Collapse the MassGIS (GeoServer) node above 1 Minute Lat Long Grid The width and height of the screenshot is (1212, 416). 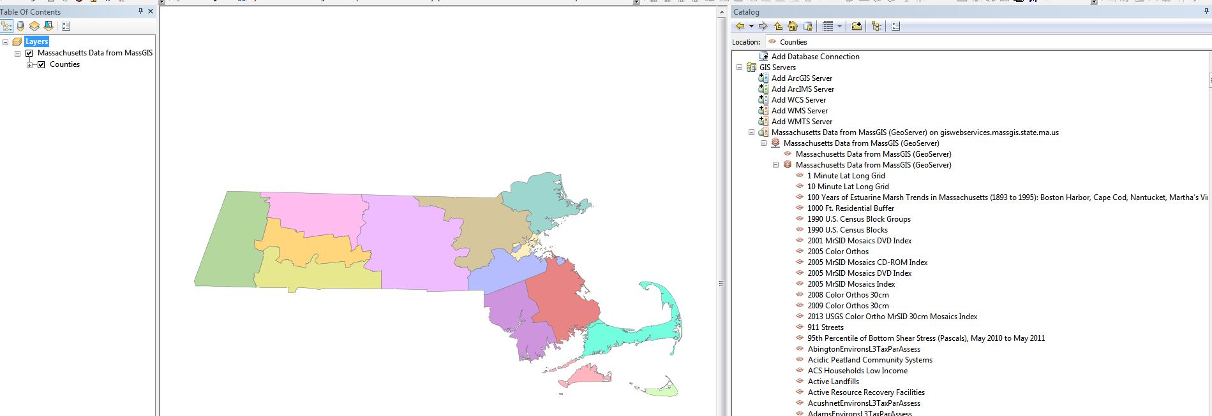point(776,165)
